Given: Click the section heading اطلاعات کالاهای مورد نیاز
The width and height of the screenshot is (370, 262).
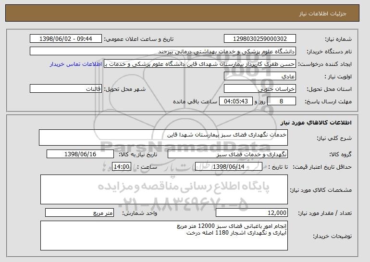Looking at the screenshot, I should pyautogui.click(x=316, y=123).
